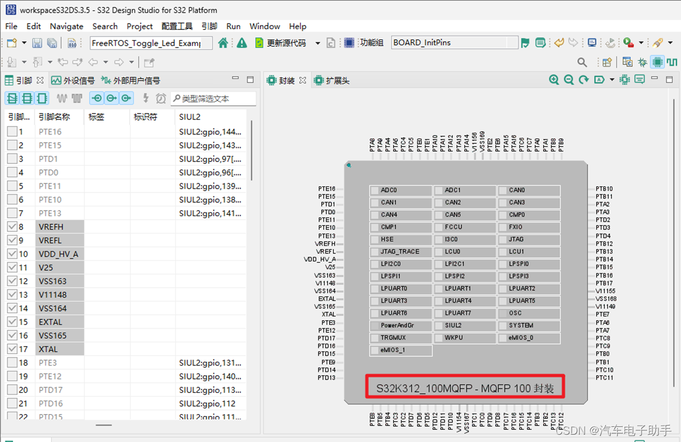Open the BOARD_InitPins functional group dropdown

tap(512, 42)
